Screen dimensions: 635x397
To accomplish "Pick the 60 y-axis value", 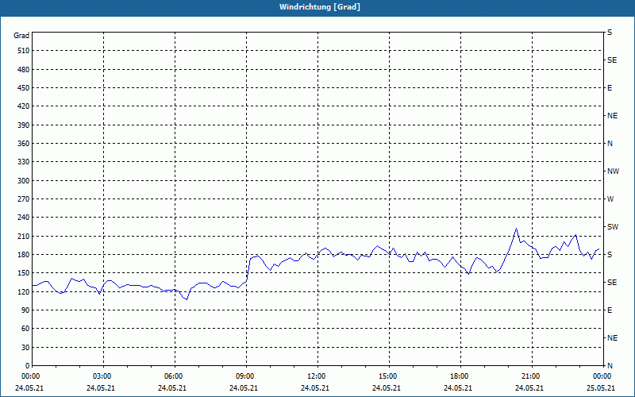I will [25, 329].
